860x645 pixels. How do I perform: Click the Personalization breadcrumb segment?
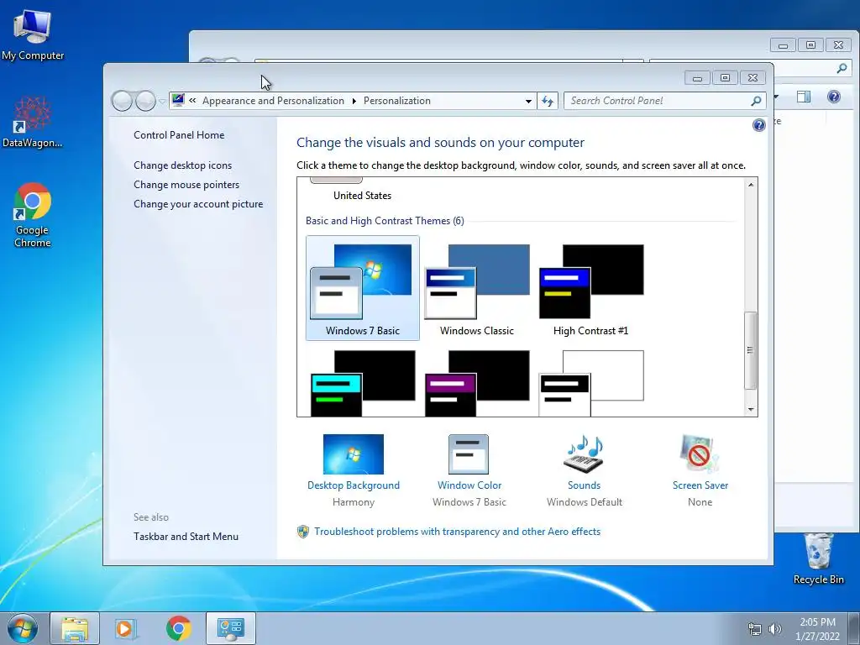tap(397, 101)
